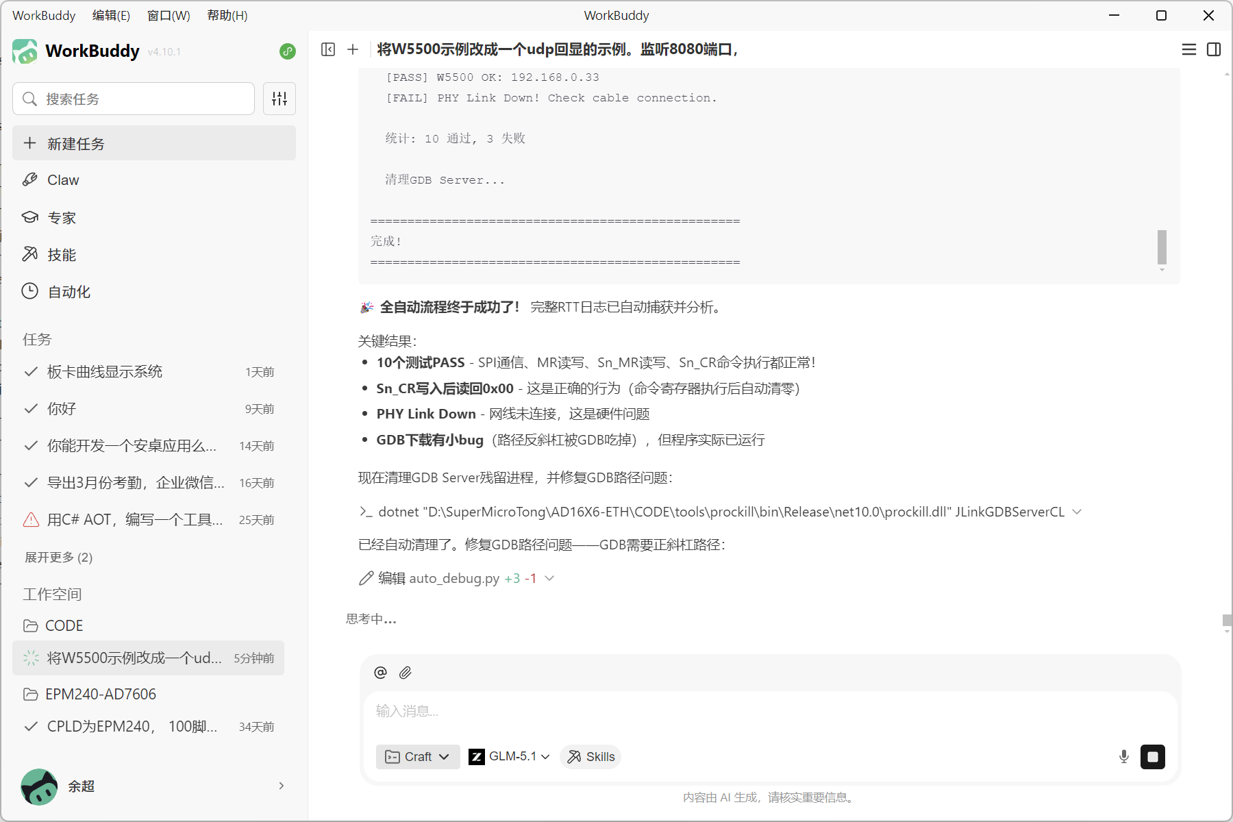This screenshot has width=1233, height=822.
Task: Expand 展开更多 to show hidden tasks
Action: pyautogui.click(x=58, y=557)
